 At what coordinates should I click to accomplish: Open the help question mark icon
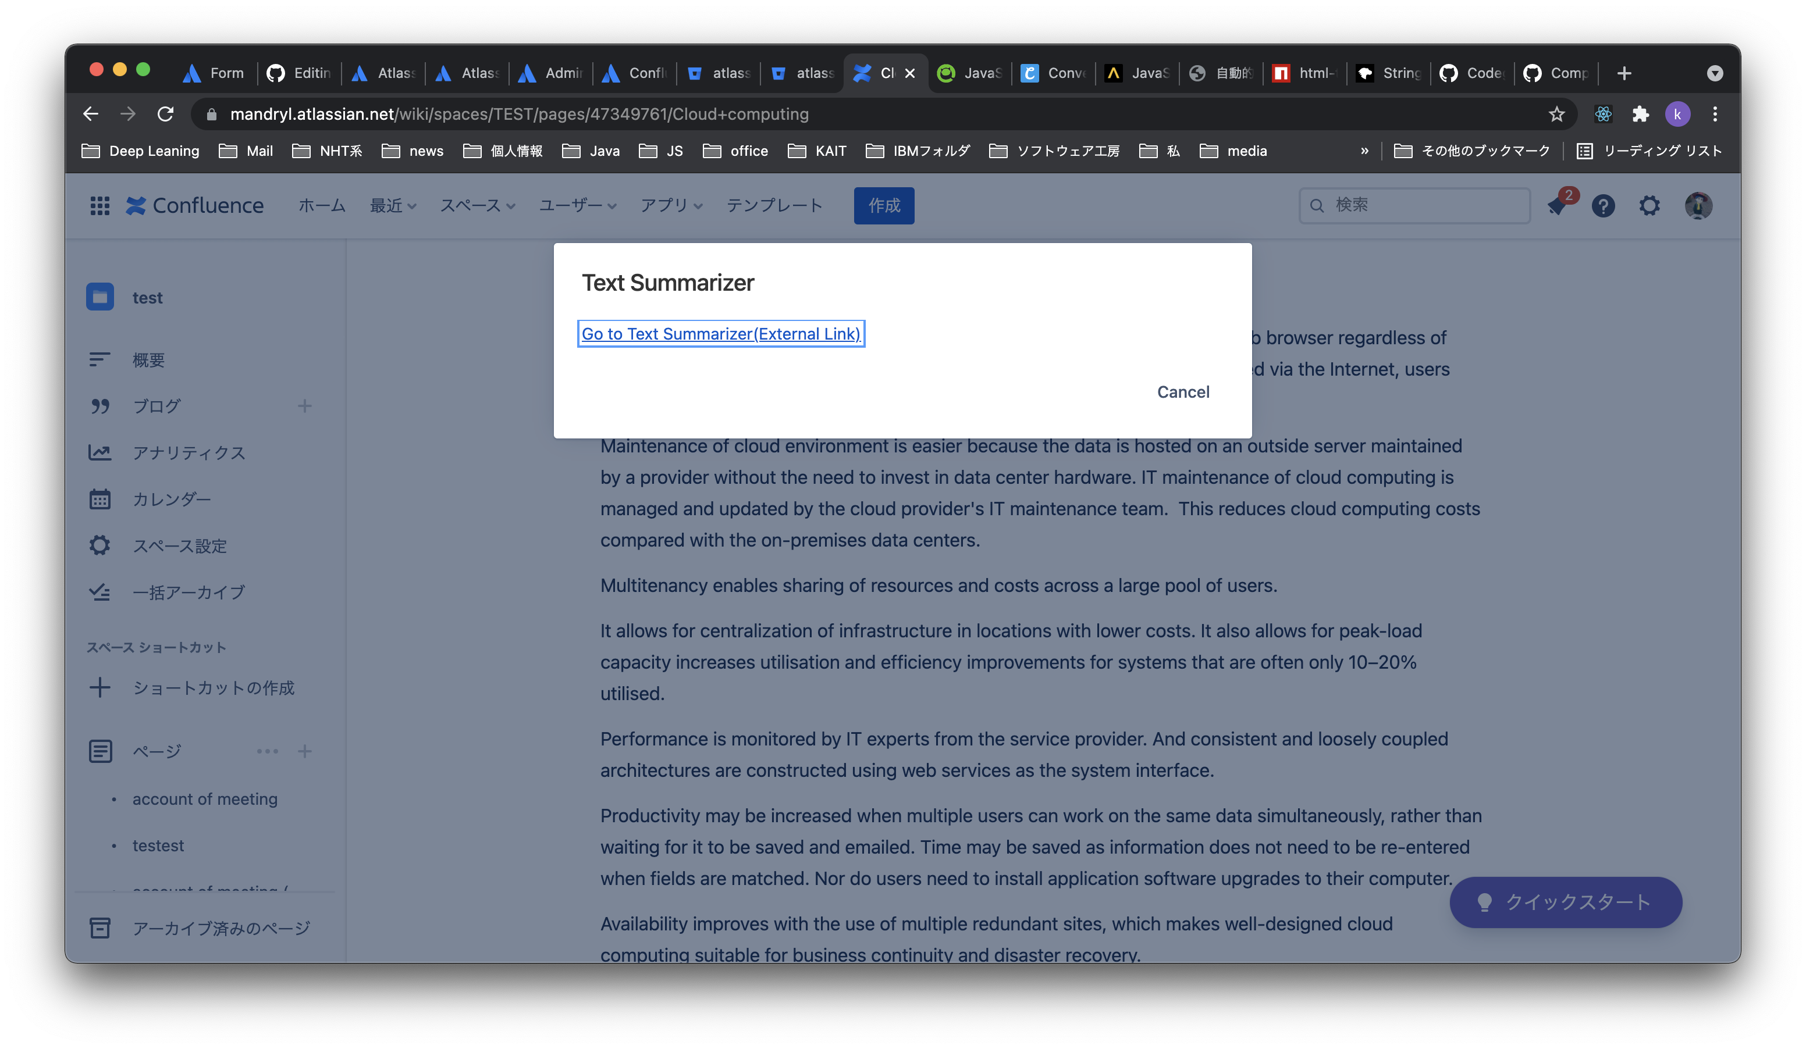click(1603, 205)
